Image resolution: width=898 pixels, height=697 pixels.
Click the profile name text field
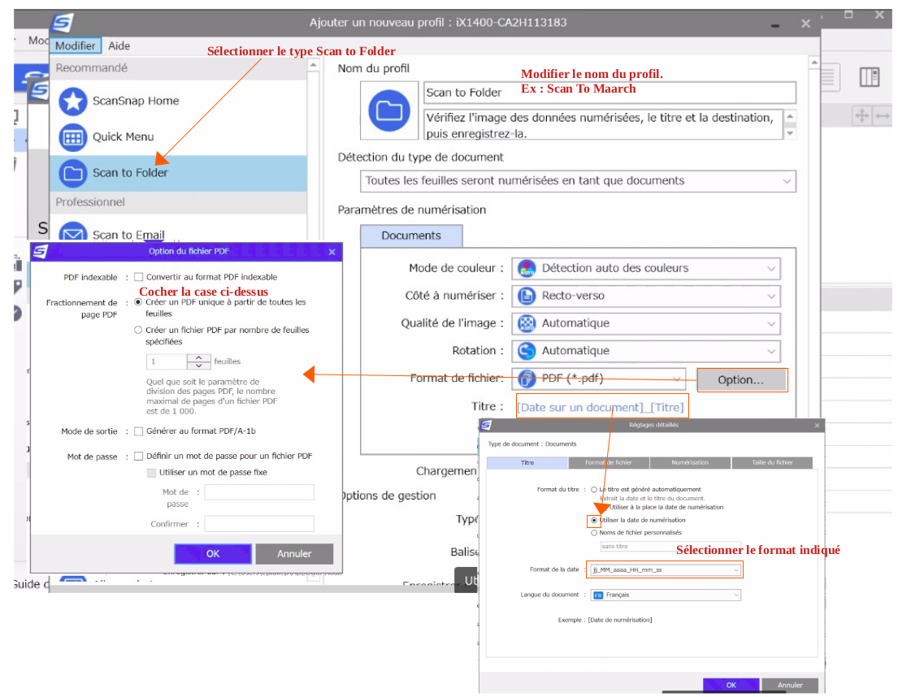pos(610,93)
